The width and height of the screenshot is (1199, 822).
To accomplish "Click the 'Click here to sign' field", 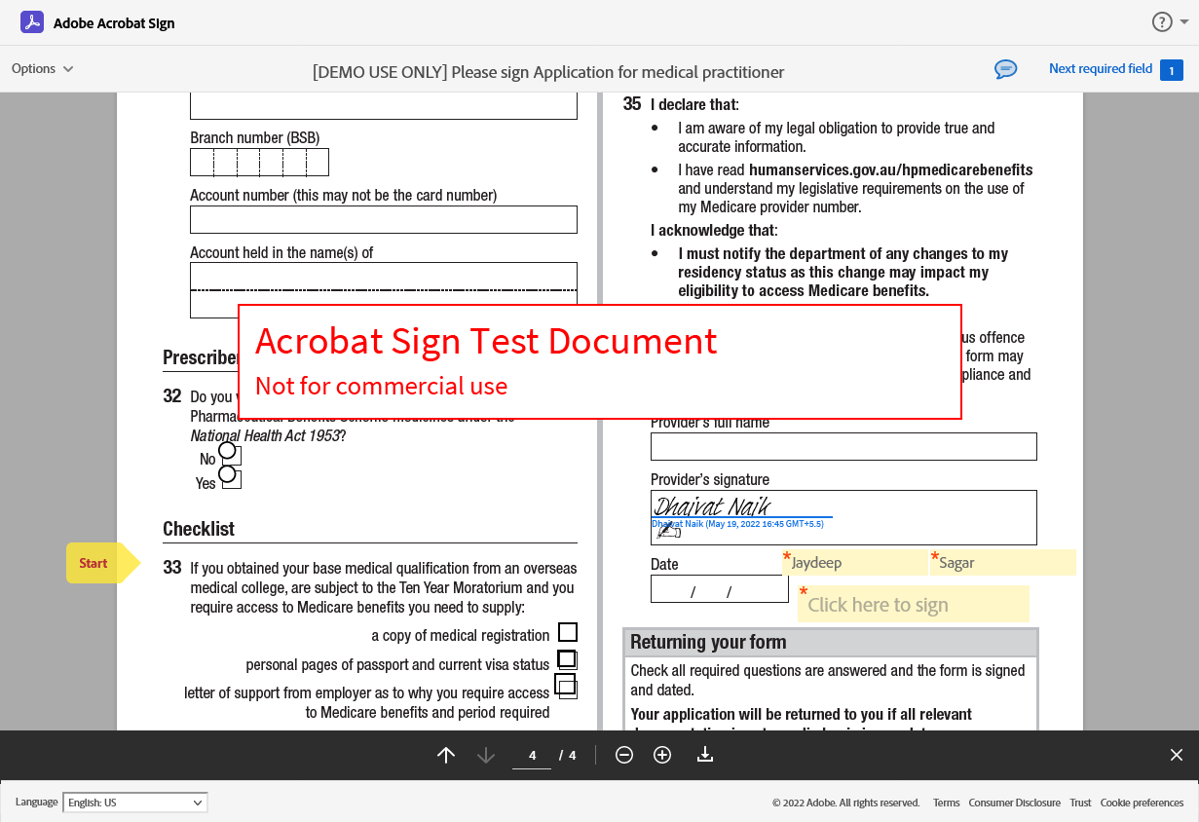I will pyautogui.click(x=914, y=604).
